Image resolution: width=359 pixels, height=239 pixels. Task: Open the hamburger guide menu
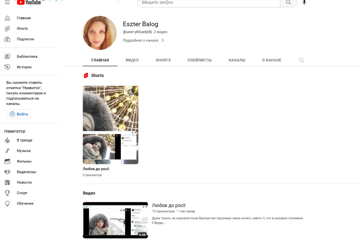[x=7, y=2]
